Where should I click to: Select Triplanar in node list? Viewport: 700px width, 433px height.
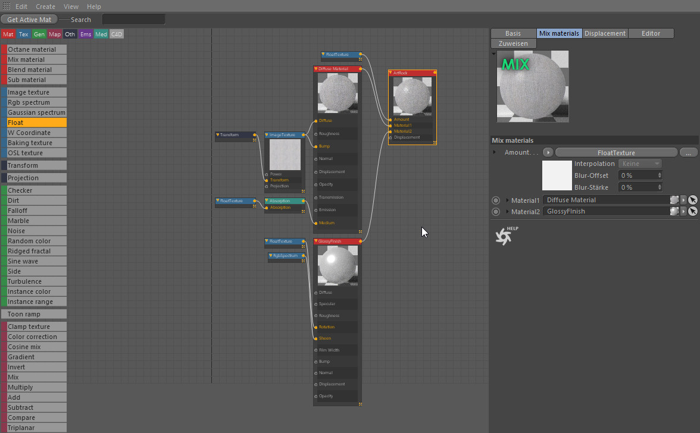34,428
